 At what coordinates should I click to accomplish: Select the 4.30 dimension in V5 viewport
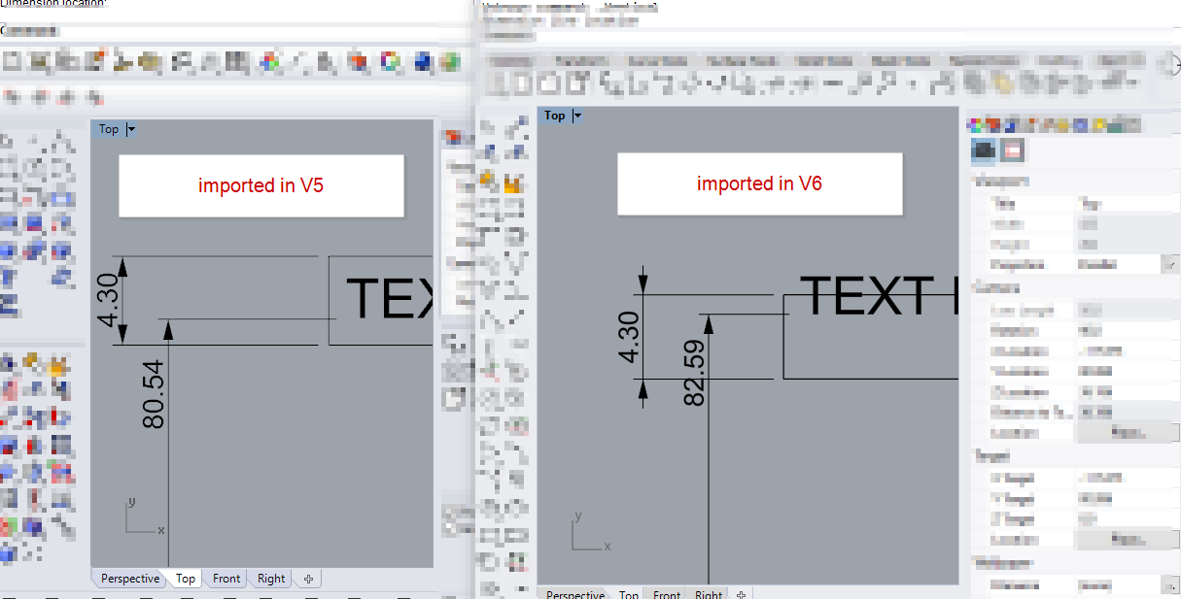click(x=108, y=302)
